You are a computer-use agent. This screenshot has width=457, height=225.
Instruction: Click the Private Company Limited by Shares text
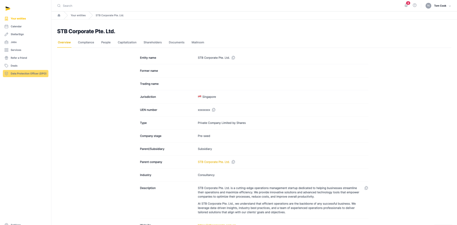coord(222,123)
